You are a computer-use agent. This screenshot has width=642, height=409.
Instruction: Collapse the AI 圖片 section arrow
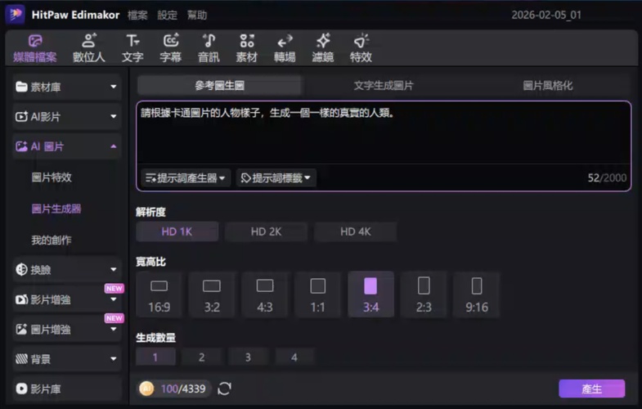tap(114, 146)
